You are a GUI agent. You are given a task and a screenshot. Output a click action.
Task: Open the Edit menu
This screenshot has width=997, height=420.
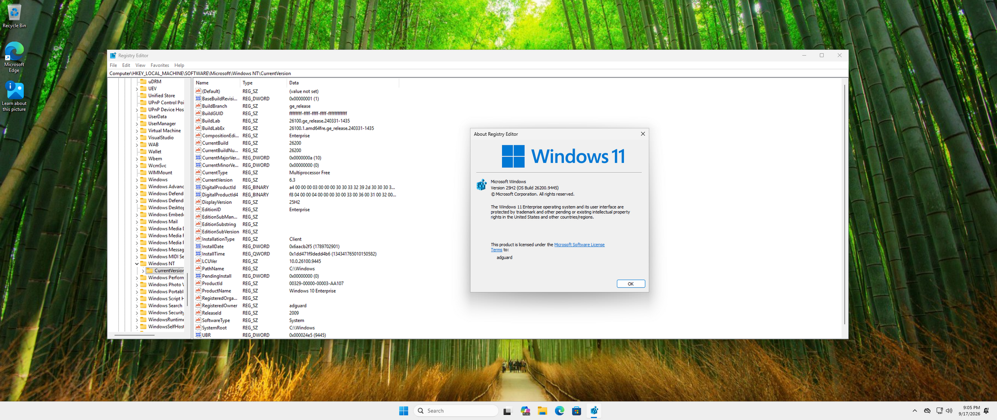pyautogui.click(x=126, y=65)
